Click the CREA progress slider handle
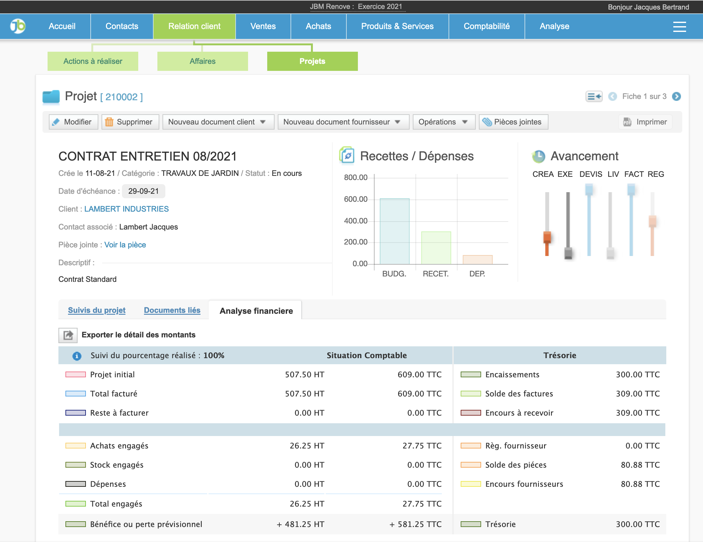The height and width of the screenshot is (542, 703). point(547,237)
